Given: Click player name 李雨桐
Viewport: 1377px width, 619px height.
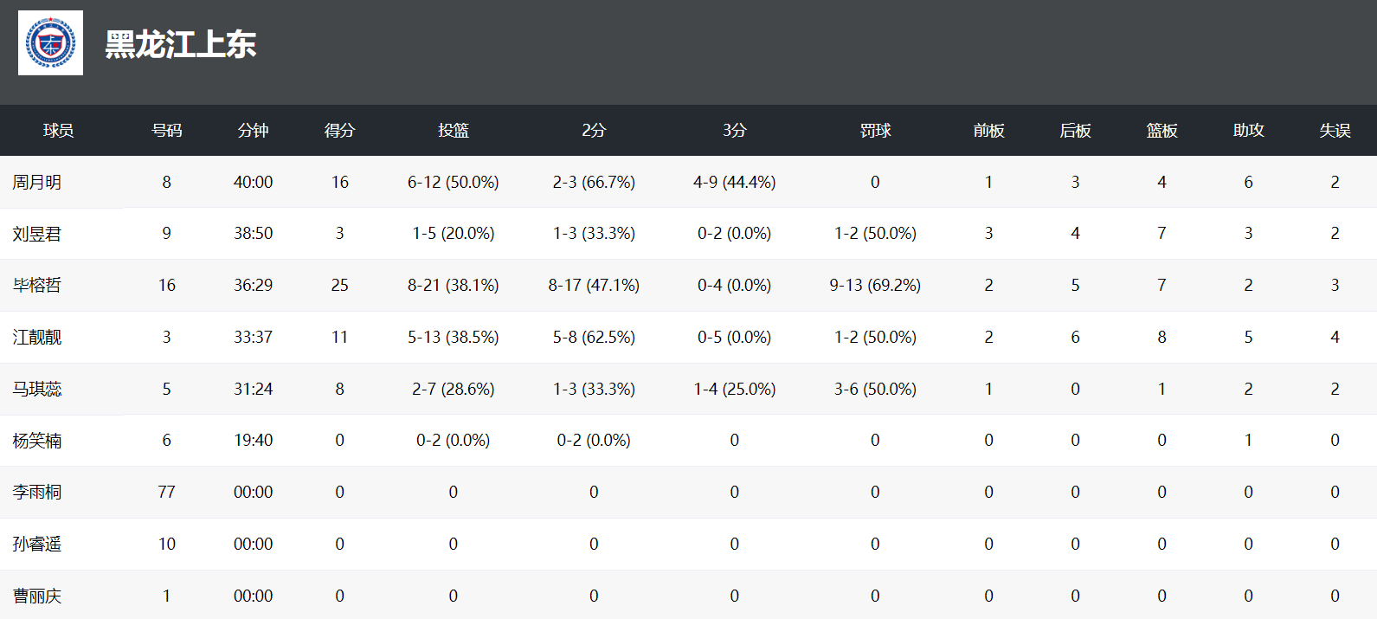Looking at the screenshot, I should click(37, 493).
